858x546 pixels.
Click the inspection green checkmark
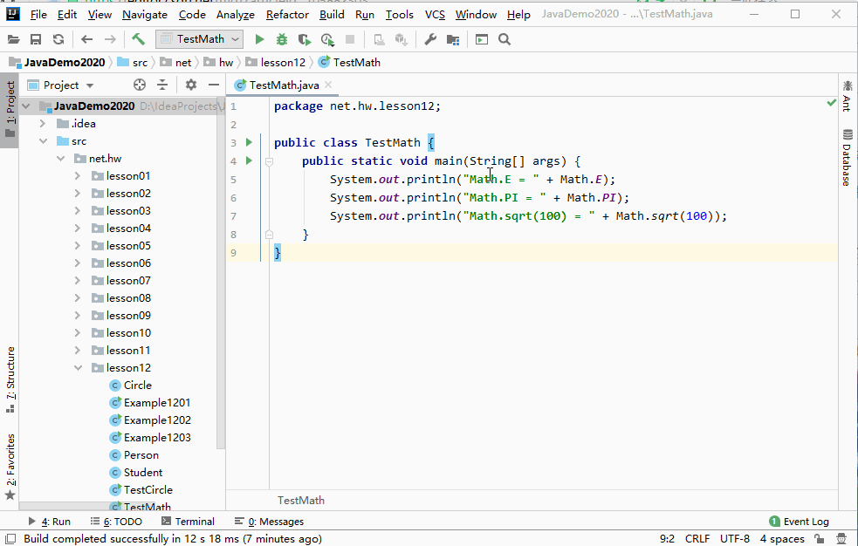tap(831, 103)
